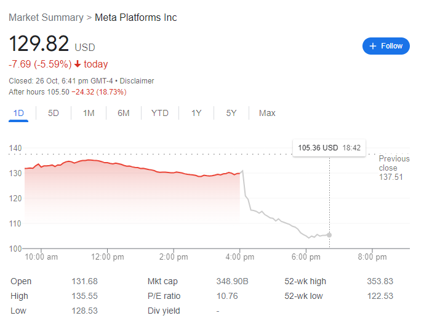This screenshot has height=321, width=432.
Task: Open the Disclaimer link
Action: coord(137,81)
